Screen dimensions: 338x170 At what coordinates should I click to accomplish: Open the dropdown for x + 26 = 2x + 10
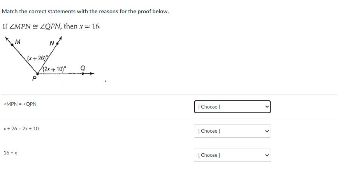[x=232, y=131]
